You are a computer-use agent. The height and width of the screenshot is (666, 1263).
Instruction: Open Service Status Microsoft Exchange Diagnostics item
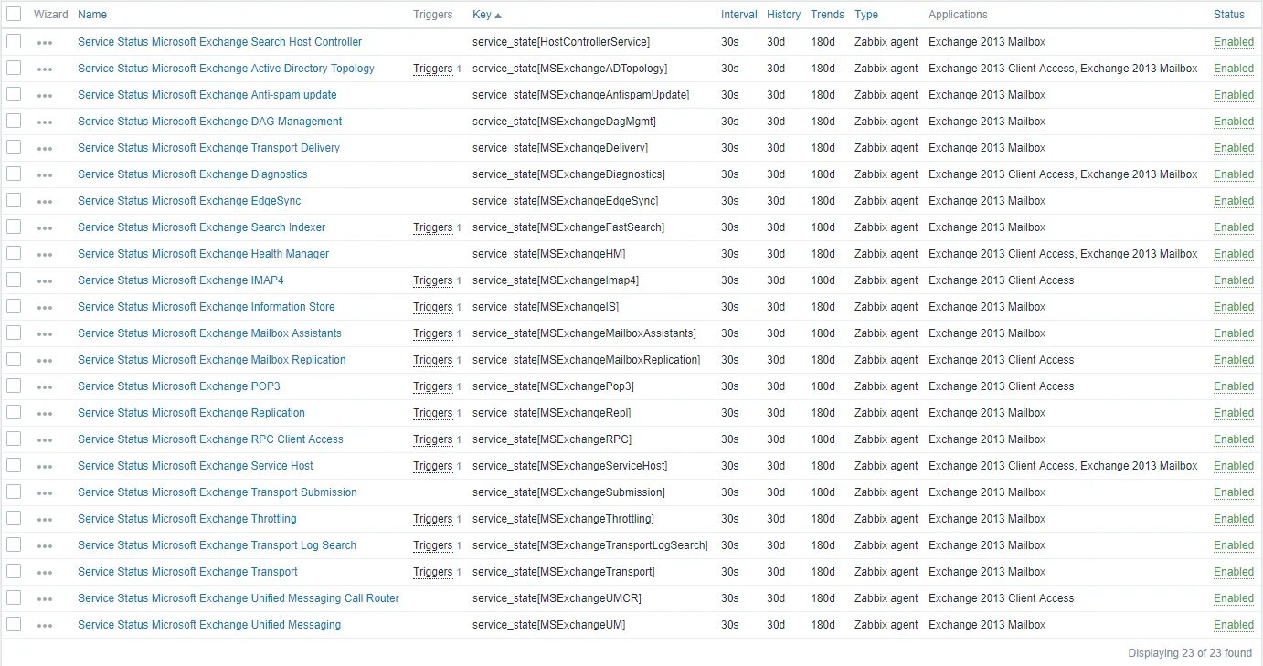pos(193,174)
